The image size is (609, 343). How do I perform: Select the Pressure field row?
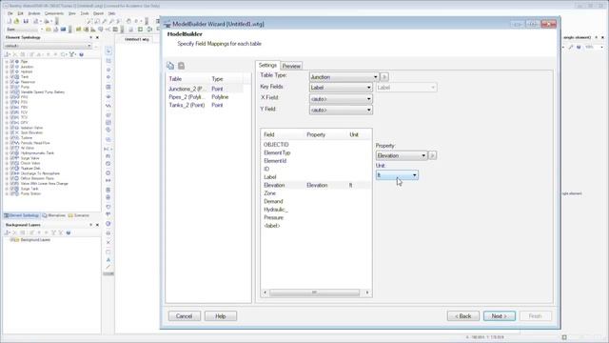click(316, 217)
